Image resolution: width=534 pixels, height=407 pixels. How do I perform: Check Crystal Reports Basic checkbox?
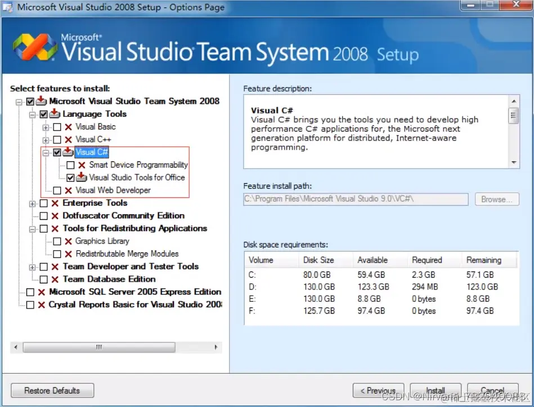click(30, 305)
